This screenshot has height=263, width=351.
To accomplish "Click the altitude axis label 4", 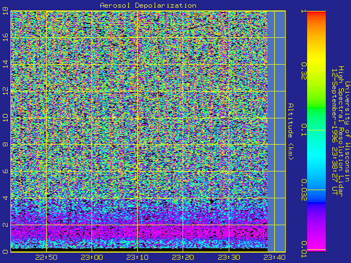I will (5, 198).
